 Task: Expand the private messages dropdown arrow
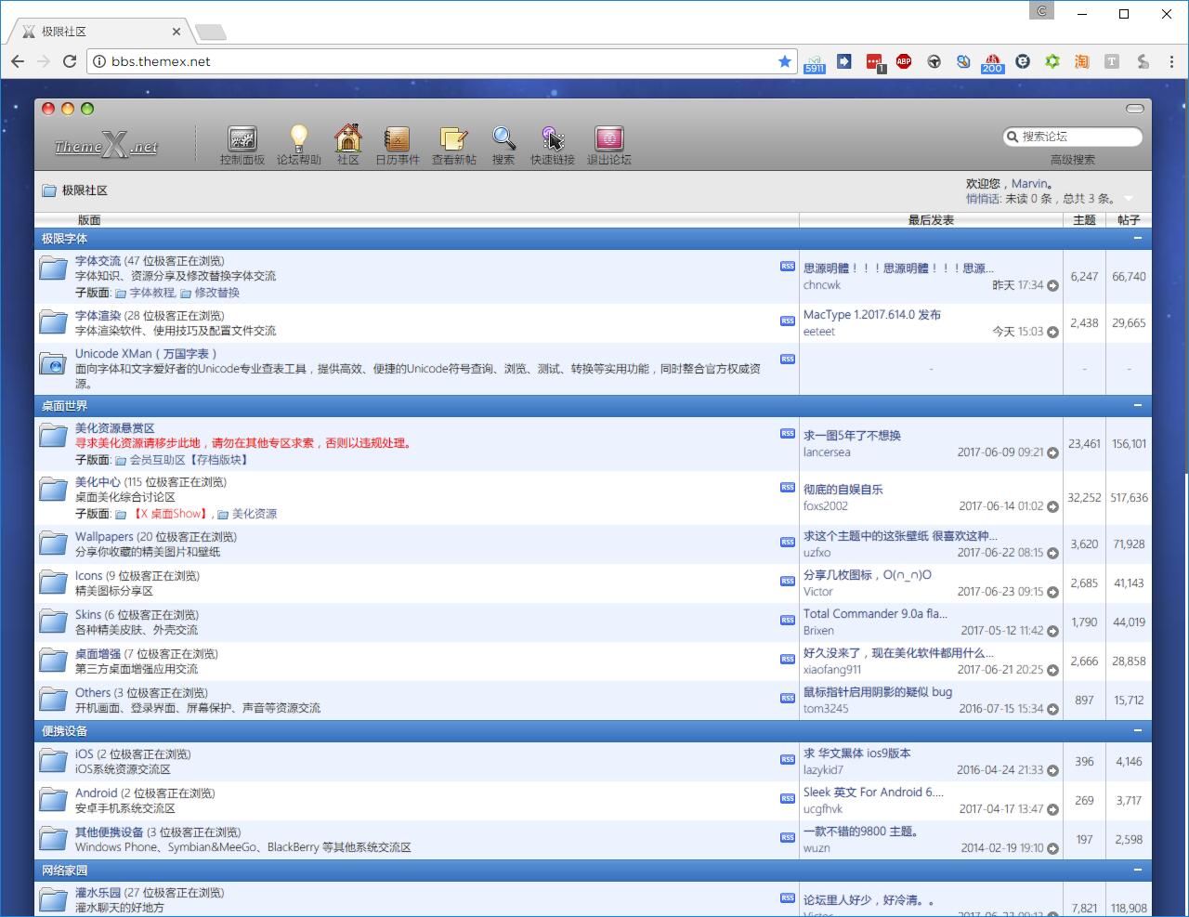1129,199
